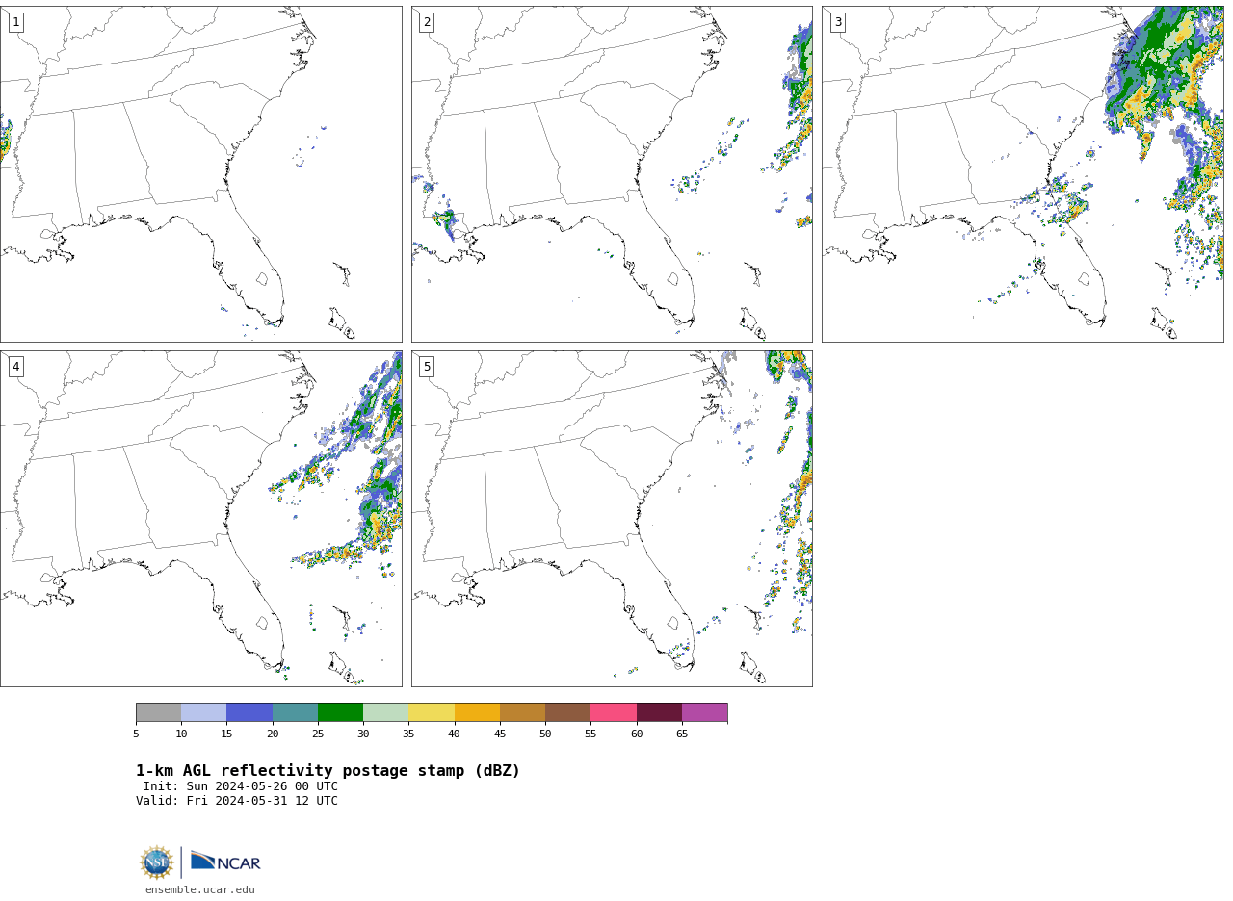Viewport: 1233px width, 901px height.
Task: Click the 'Init: Sun 2024-05-26 00 UTC' text
Action: pos(241,786)
